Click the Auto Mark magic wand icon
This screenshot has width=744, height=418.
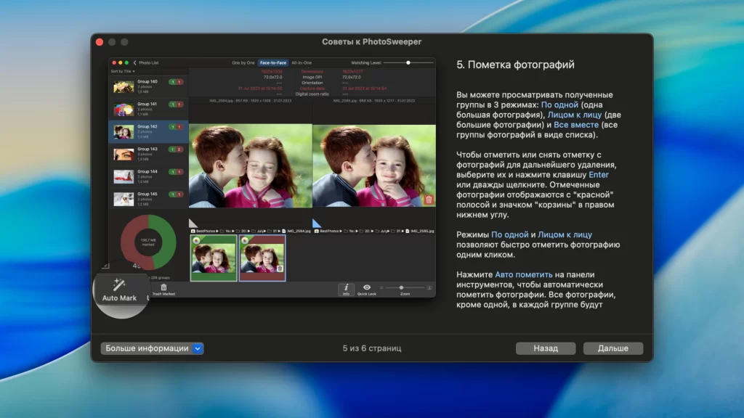119,284
